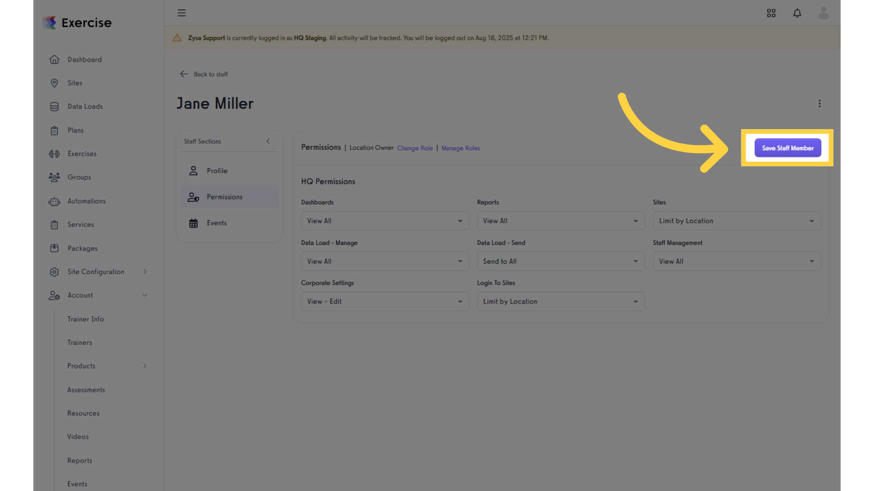Image resolution: width=874 pixels, height=491 pixels.
Task: Open the notifications bell icon
Action: (797, 13)
